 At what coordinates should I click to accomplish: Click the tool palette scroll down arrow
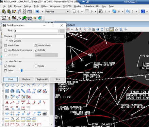pos(52,124)
